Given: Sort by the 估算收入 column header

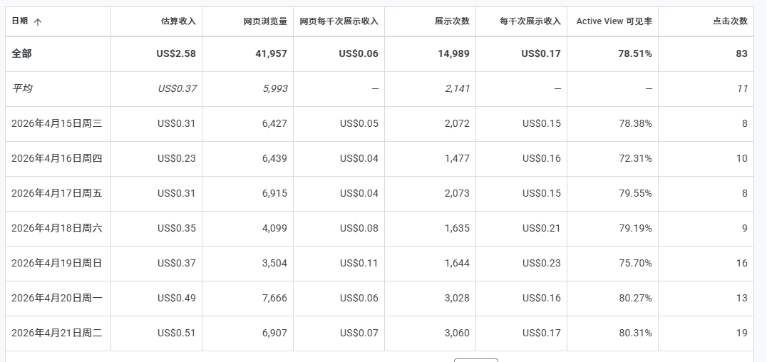Looking at the screenshot, I should (178, 21).
